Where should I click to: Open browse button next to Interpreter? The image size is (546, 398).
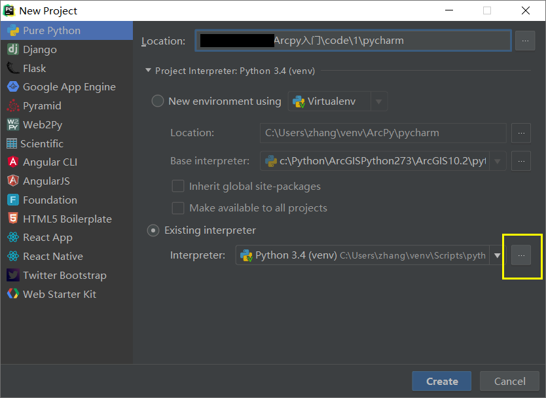pos(521,255)
